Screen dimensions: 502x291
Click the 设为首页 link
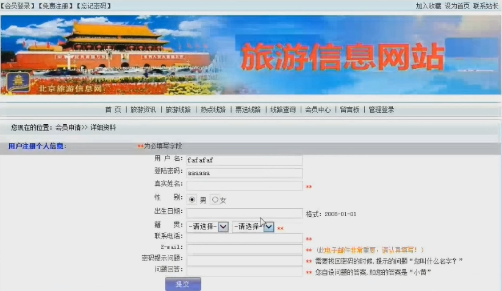(x=457, y=5)
